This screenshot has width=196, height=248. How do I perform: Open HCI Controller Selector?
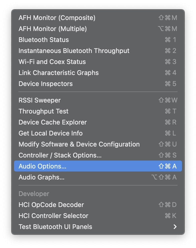click(x=98, y=216)
